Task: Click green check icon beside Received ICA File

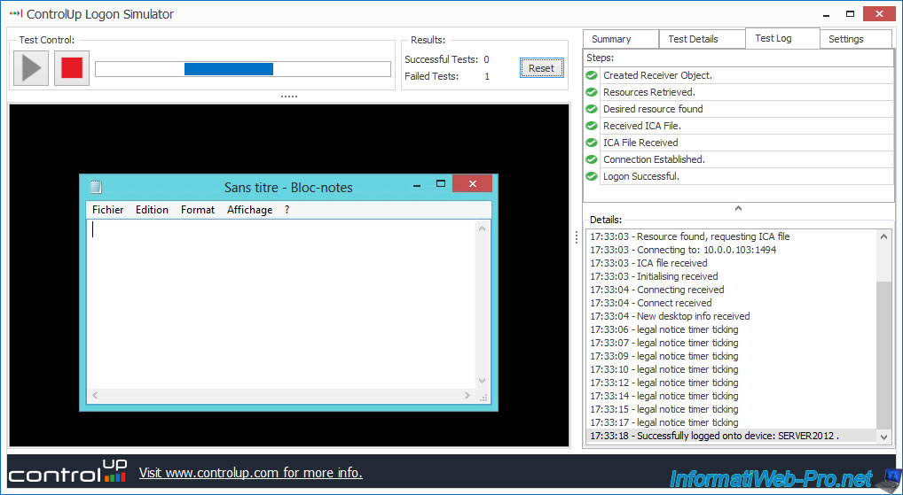Action: pos(592,126)
